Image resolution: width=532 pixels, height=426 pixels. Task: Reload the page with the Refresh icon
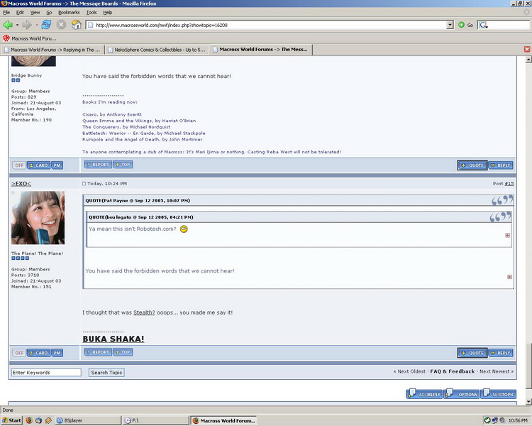46,25
